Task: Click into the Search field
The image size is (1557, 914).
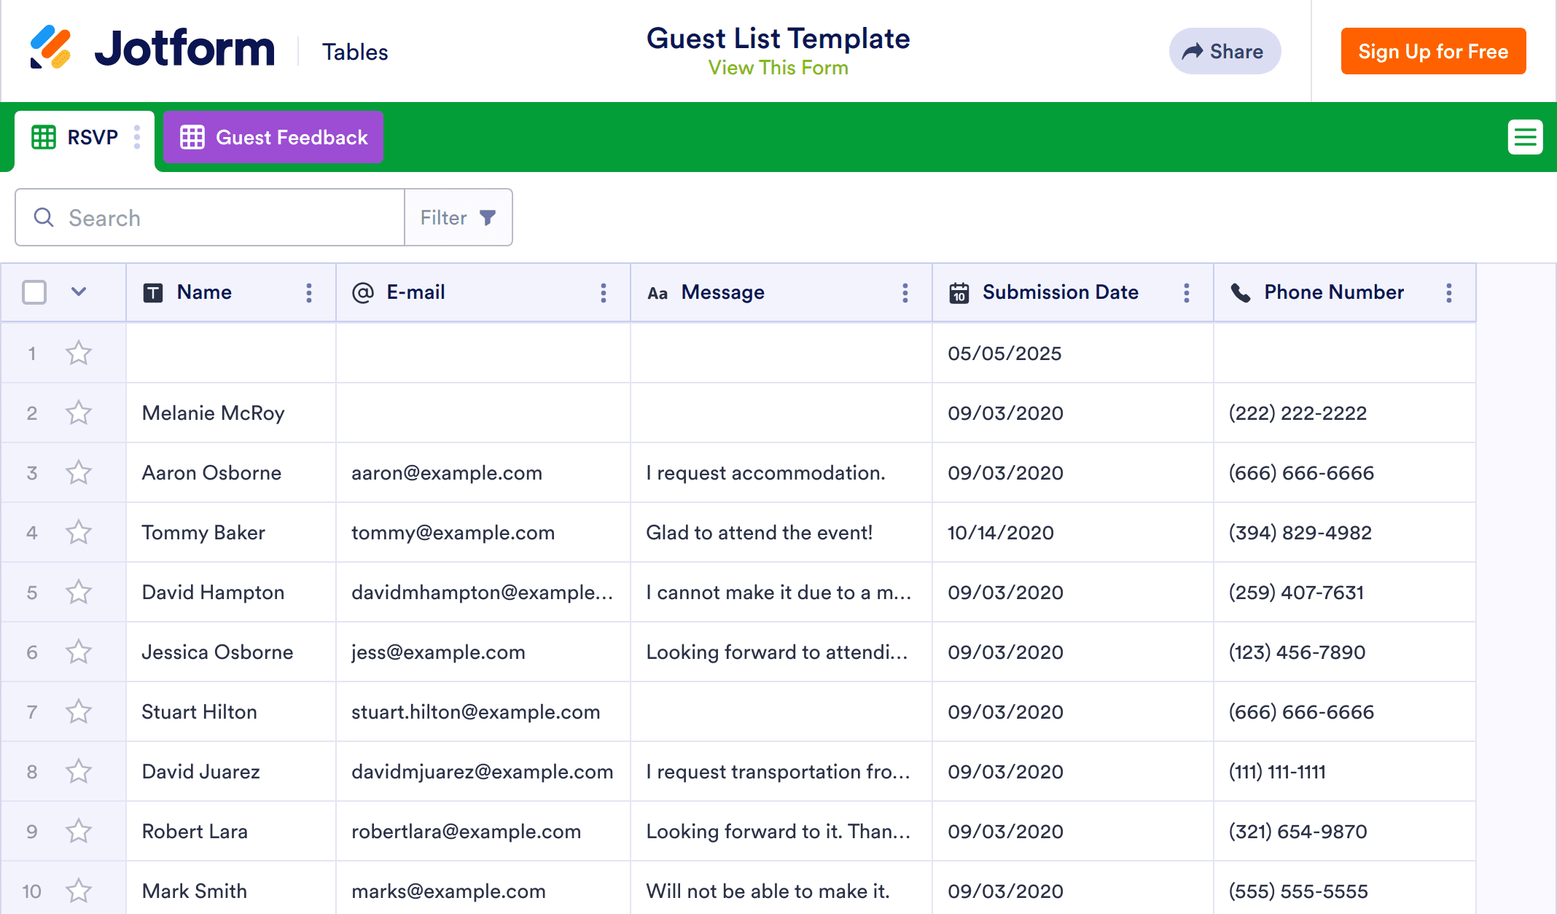Action: pyautogui.click(x=219, y=218)
